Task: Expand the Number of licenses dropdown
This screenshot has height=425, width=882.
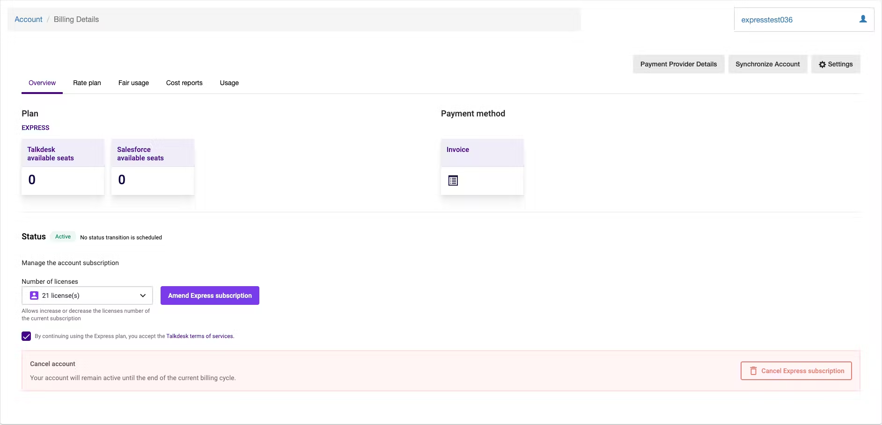Action: pos(87,295)
